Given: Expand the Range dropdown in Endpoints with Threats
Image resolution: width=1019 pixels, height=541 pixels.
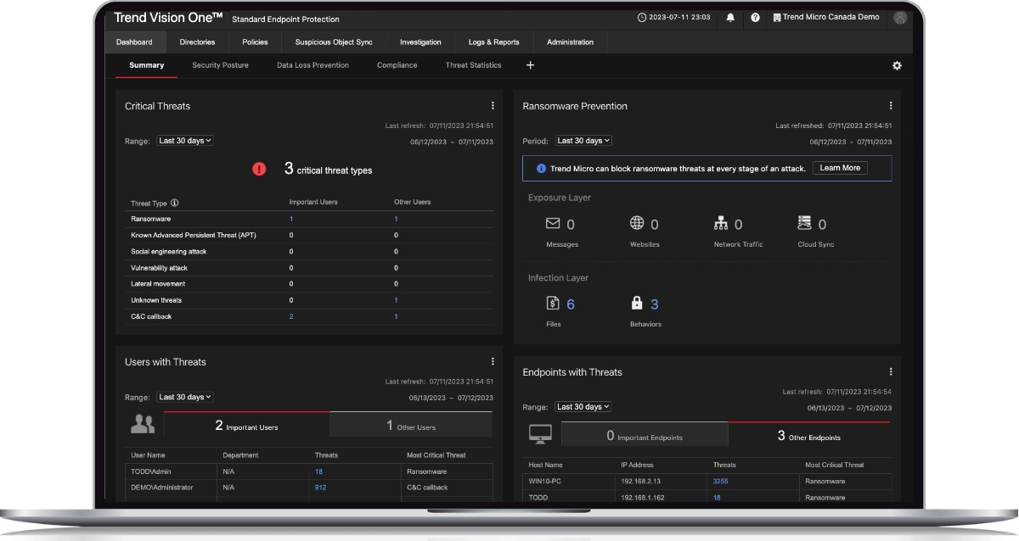Looking at the screenshot, I should click(584, 406).
